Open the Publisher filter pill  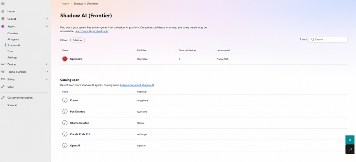click(x=78, y=40)
